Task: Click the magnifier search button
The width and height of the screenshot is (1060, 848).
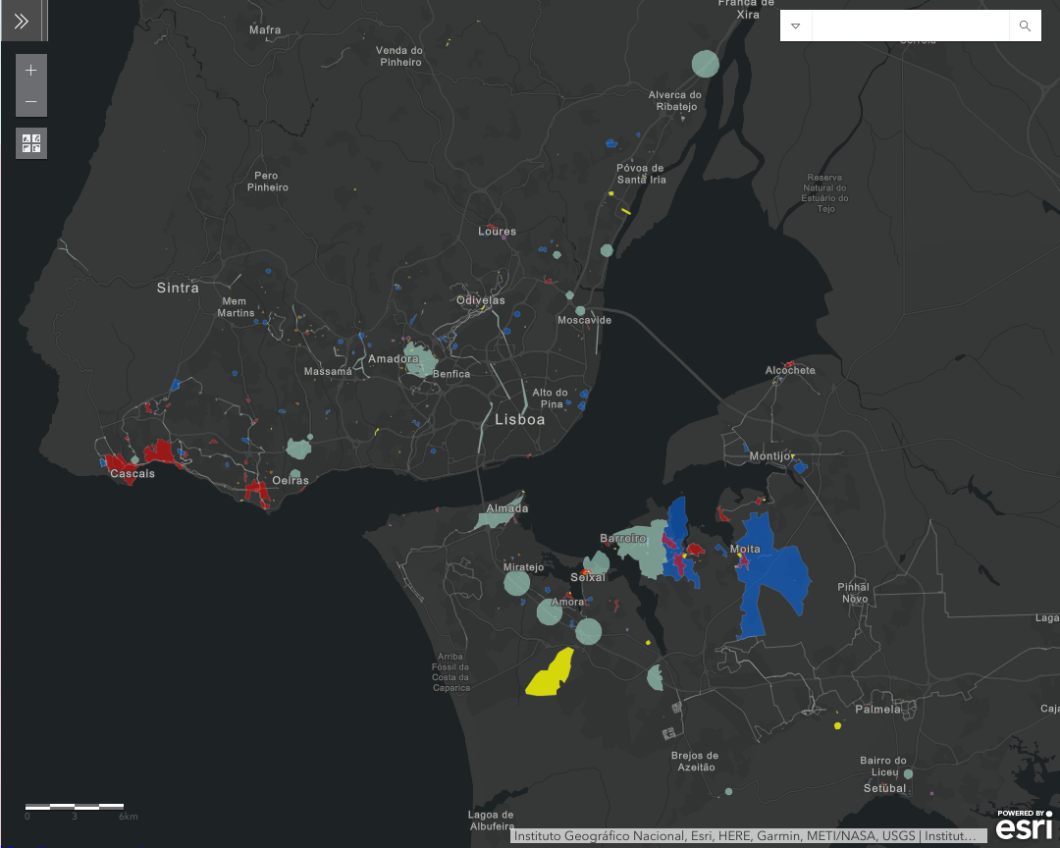Action: [1025, 26]
